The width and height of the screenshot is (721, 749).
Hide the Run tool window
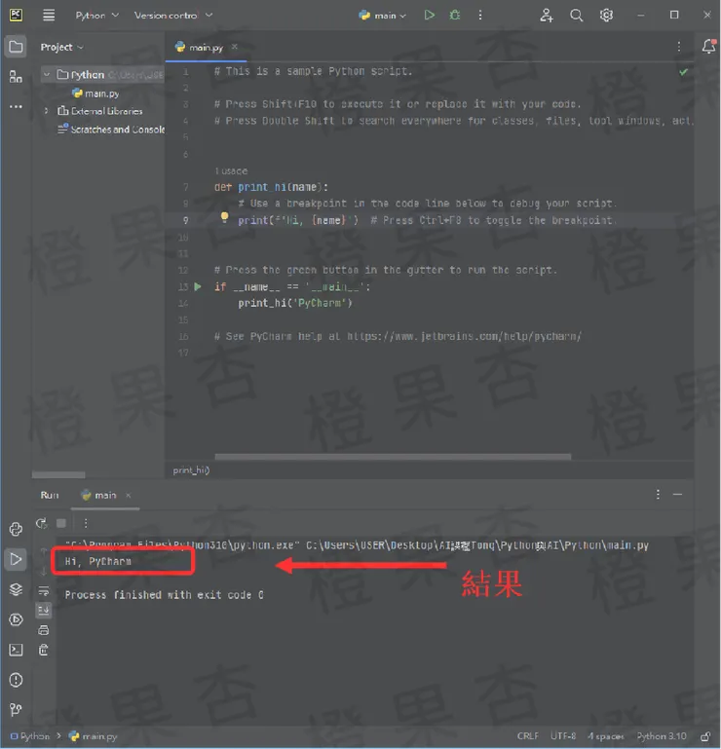[x=677, y=495]
